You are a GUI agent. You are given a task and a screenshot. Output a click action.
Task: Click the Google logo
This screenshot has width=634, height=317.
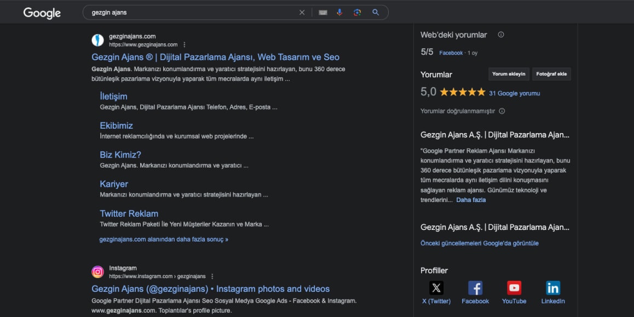click(x=42, y=13)
